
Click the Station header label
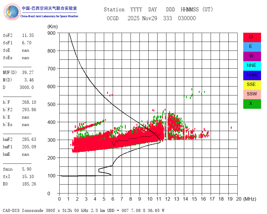point(114,10)
